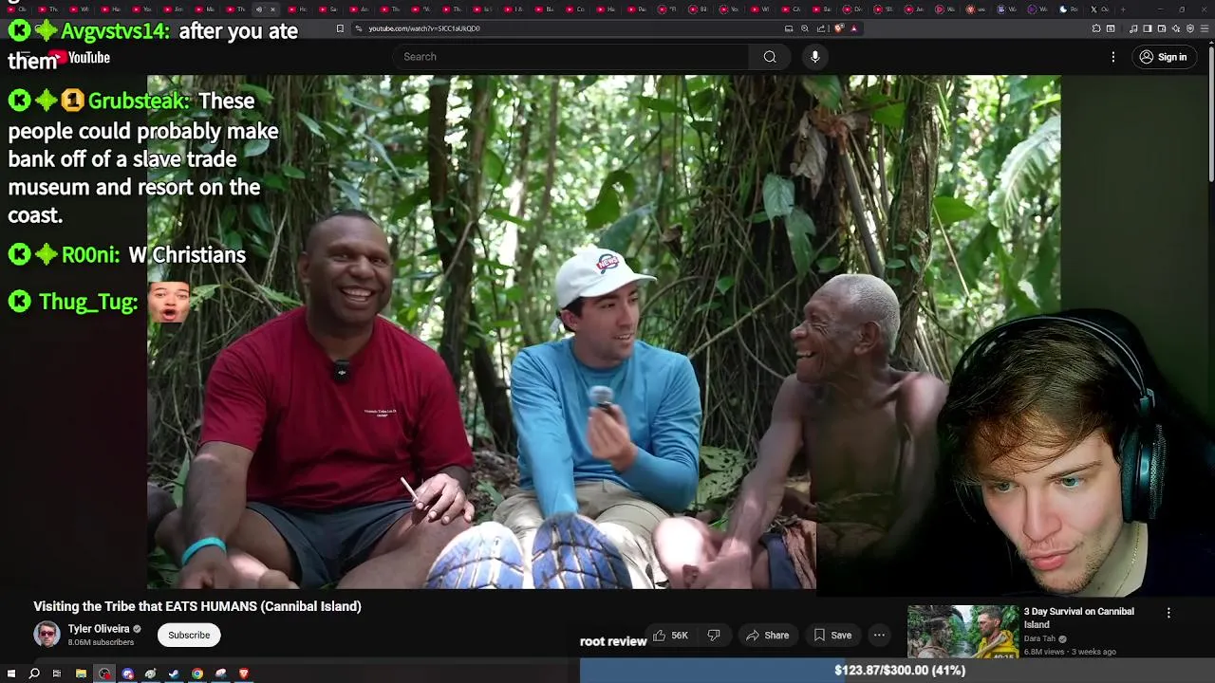The height and width of the screenshot is (683, 1215).
Task: Mute the active tab via speaker icon
Action: tap(259, 9)
